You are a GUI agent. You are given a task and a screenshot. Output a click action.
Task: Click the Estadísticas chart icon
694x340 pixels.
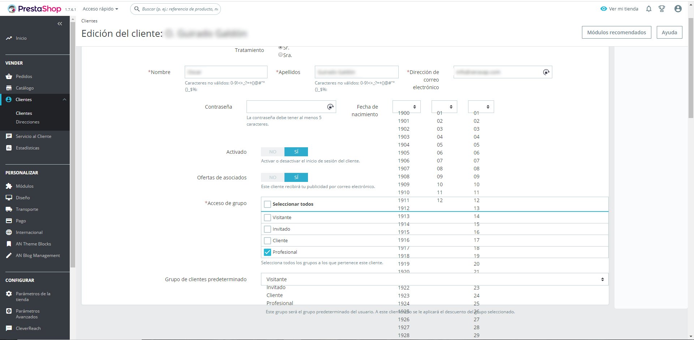[x=9, y=148]
